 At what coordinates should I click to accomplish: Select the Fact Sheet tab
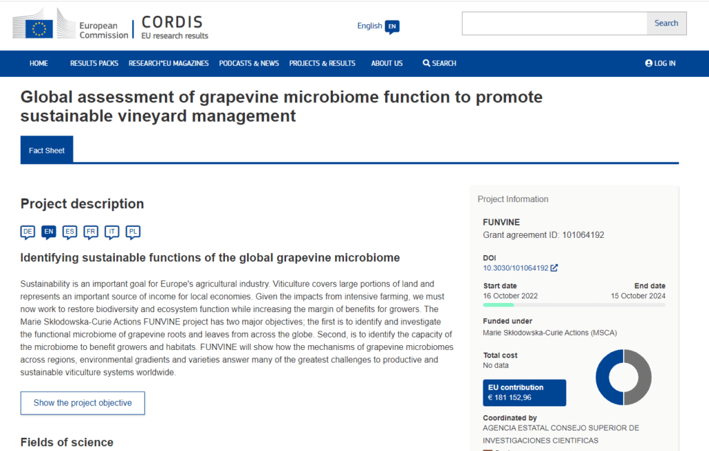click(x=46, y=150)
